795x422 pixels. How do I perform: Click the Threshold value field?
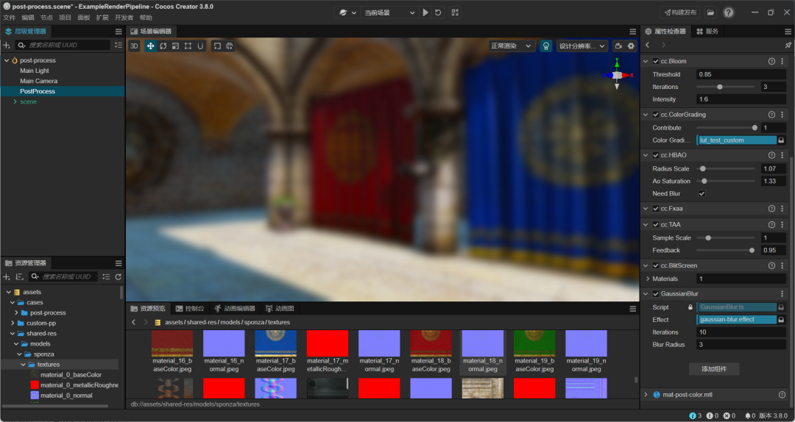[741, 74]
